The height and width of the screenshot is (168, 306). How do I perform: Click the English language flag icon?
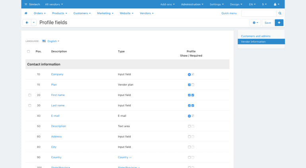[x=44, y=41]
